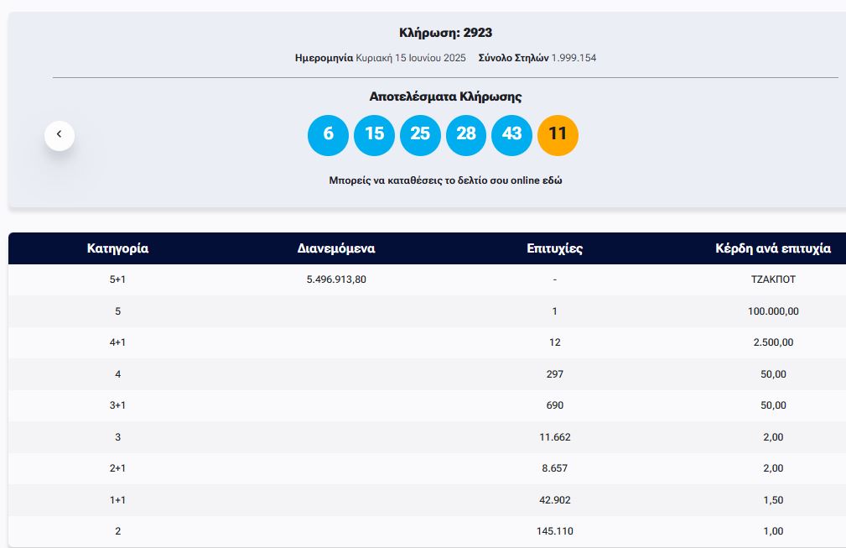Click the blue ball number 43
This screenshot has height=548, width=846.
511,134
